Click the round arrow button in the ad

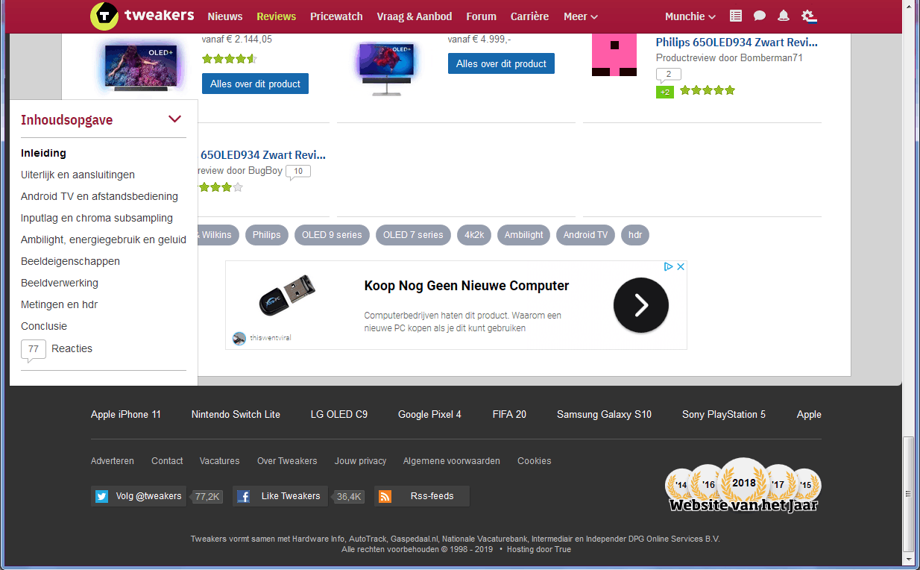point(641,304)
